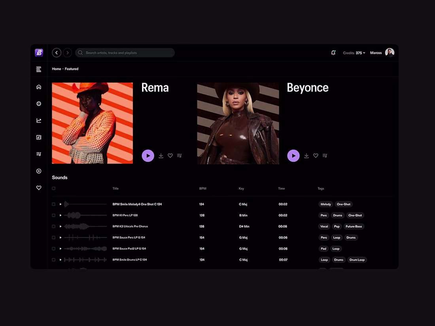Expand the Credits 375 dropdown
Viewport: 435px width, 326px height.
pos(354,53)
